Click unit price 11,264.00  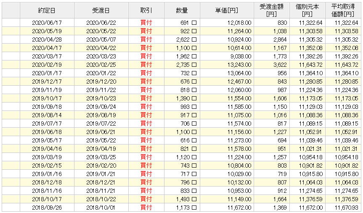pos(239,31)
